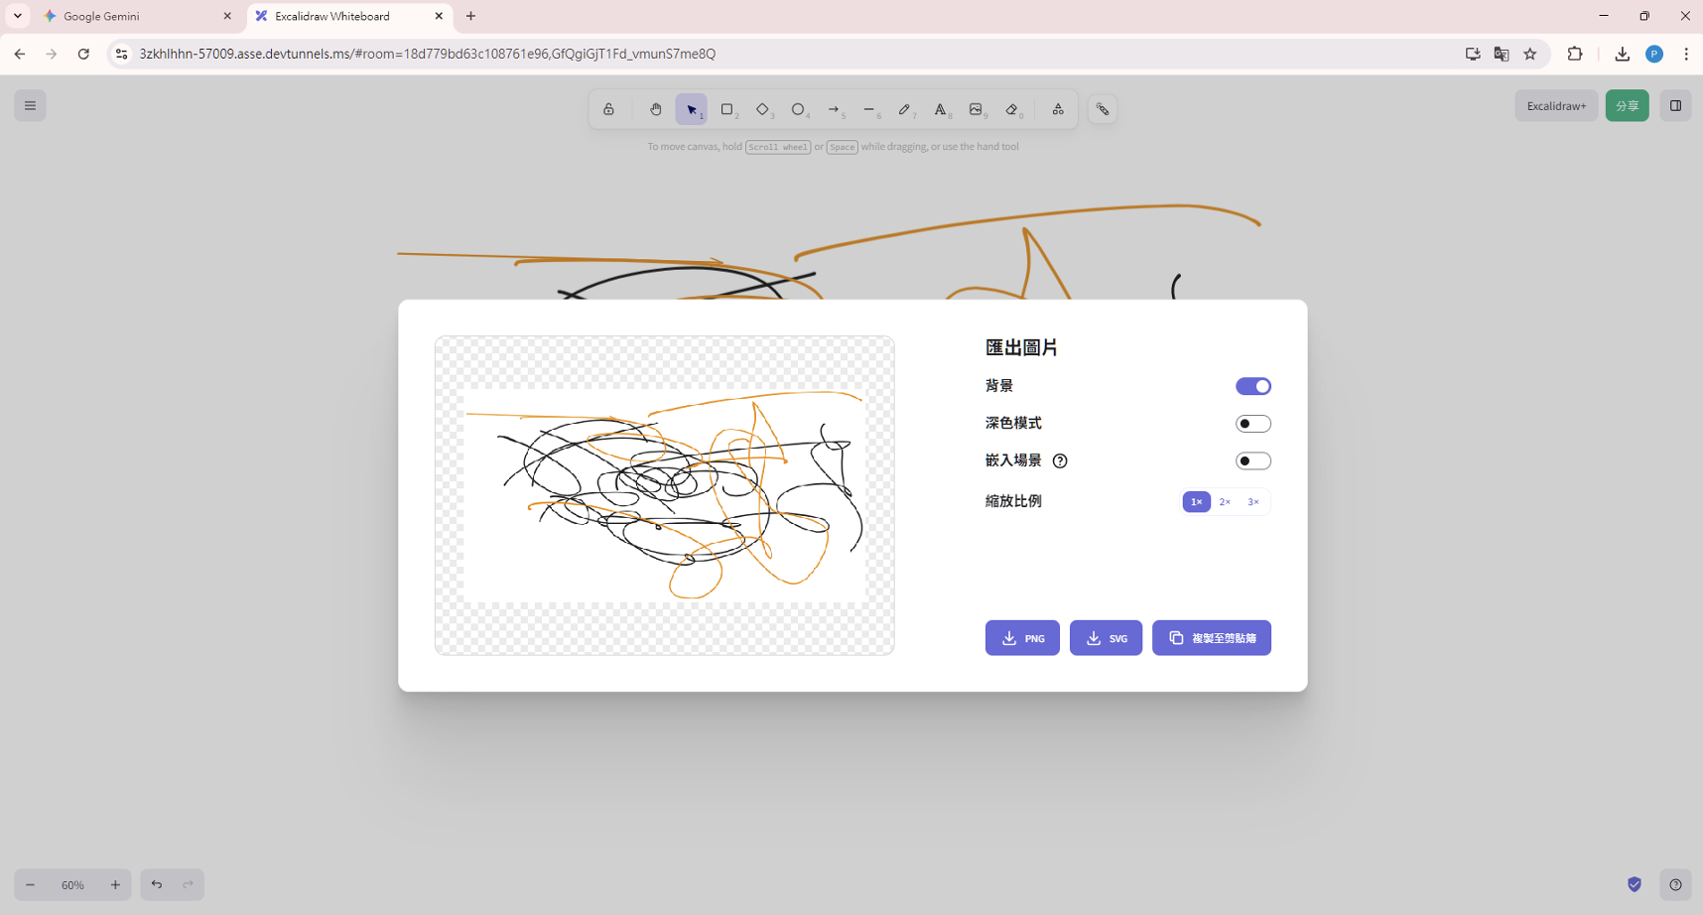1703x915 pixels.
Task: Select the Eraser tool
Action: point(1011,109)
